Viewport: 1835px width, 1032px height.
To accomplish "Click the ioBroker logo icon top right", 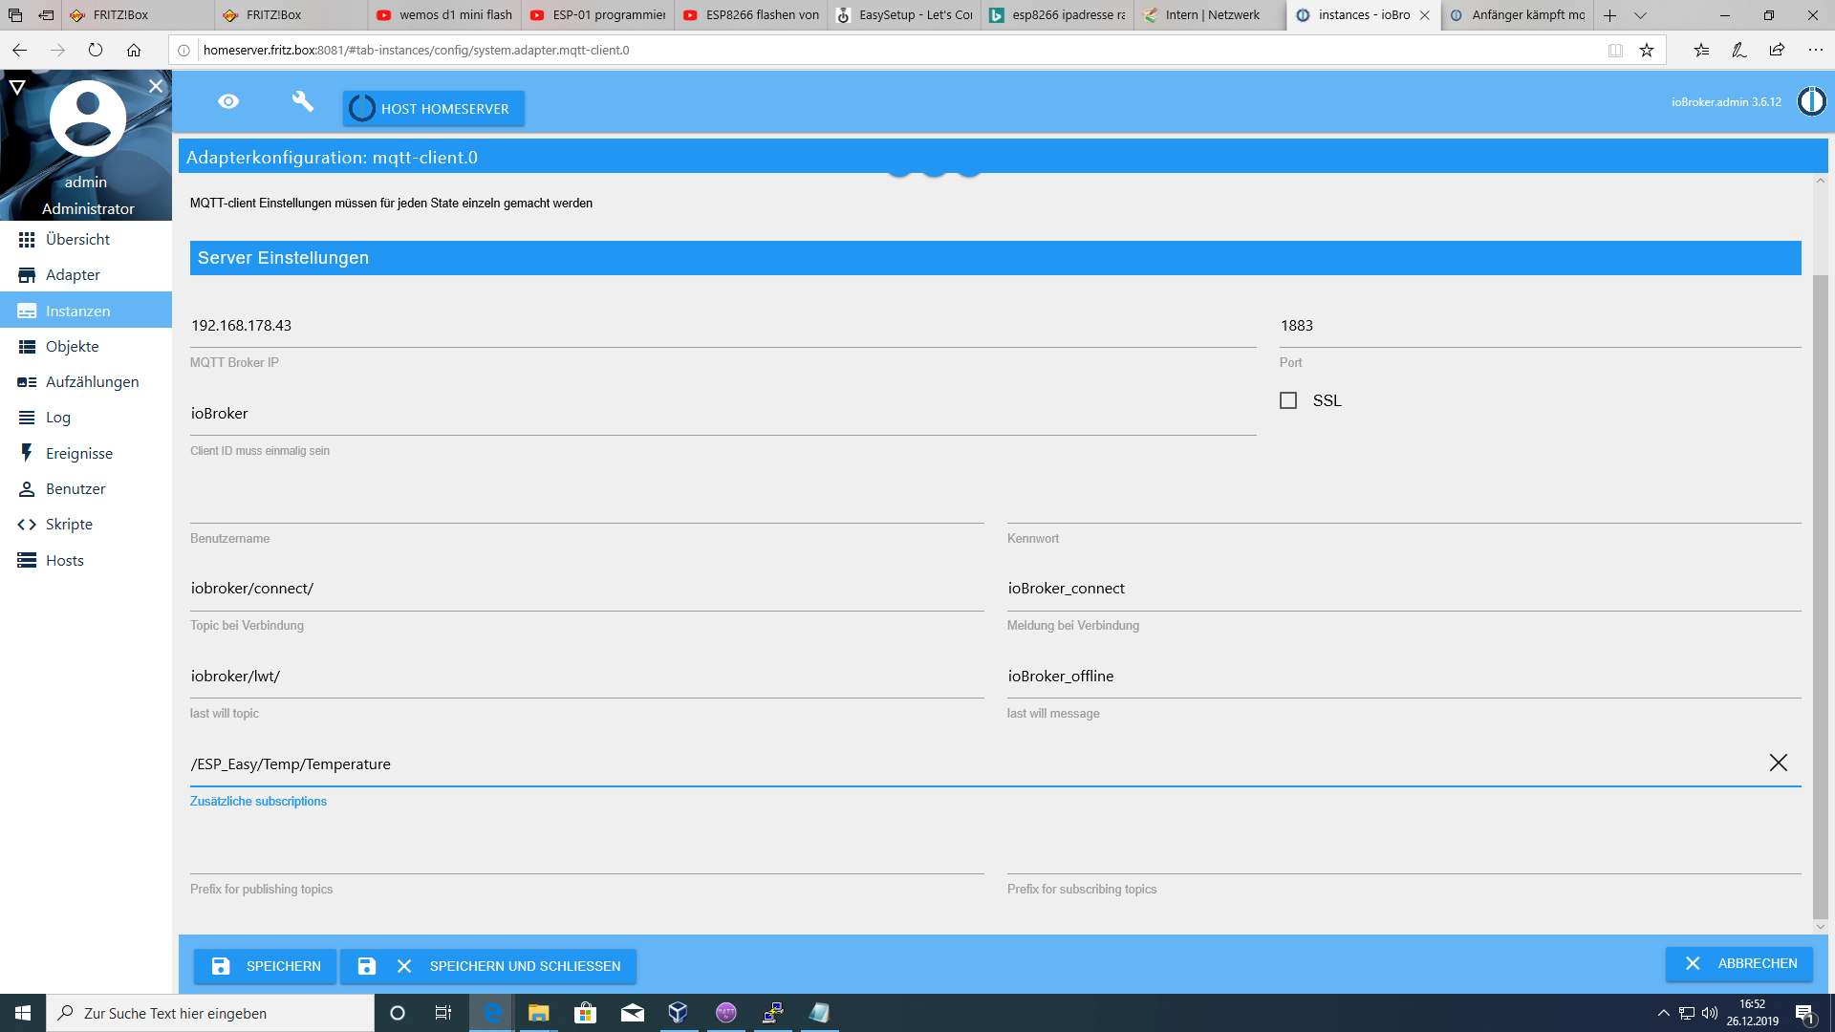I will point(1811,101).
